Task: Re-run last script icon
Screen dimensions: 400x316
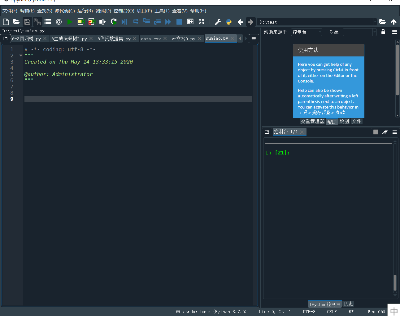Action: tap(114, 22)
